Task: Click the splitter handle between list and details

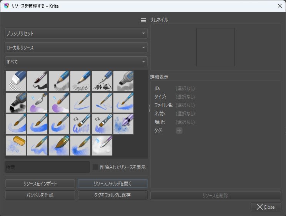Action: tap(150, 109)
